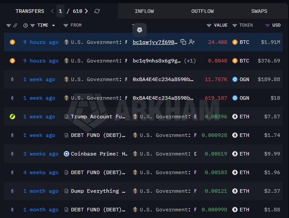This screenshot has height=218, width=289.
Task: Go to next transfers page
Action: [86, 11]
